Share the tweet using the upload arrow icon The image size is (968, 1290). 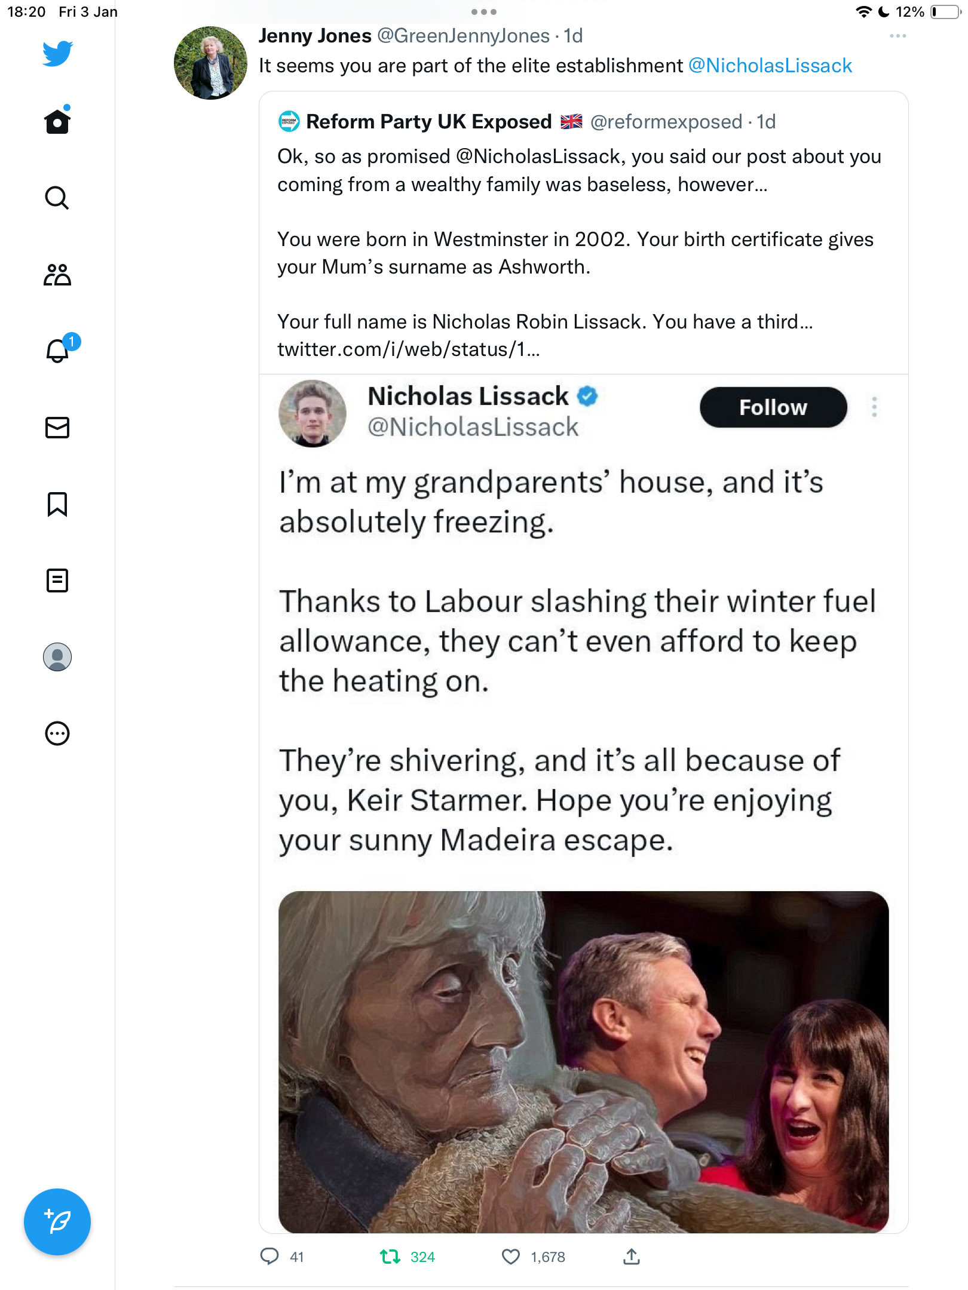tap(632, 1257)
